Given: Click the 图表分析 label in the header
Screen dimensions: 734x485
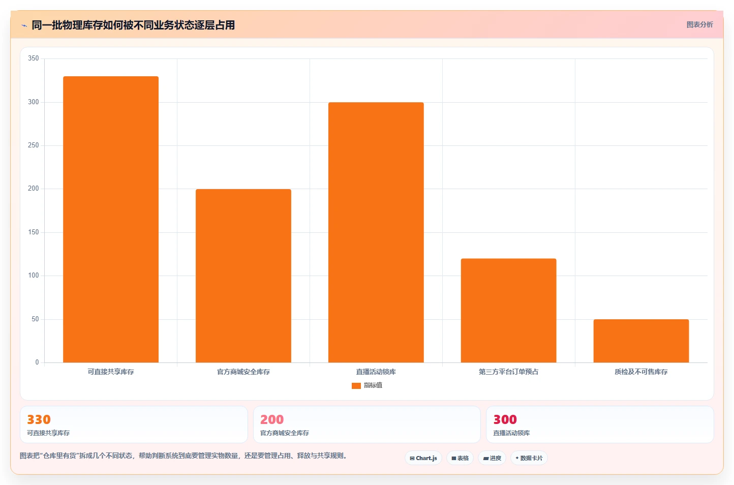Looking at the screenshot, I should tap(699, 24).
